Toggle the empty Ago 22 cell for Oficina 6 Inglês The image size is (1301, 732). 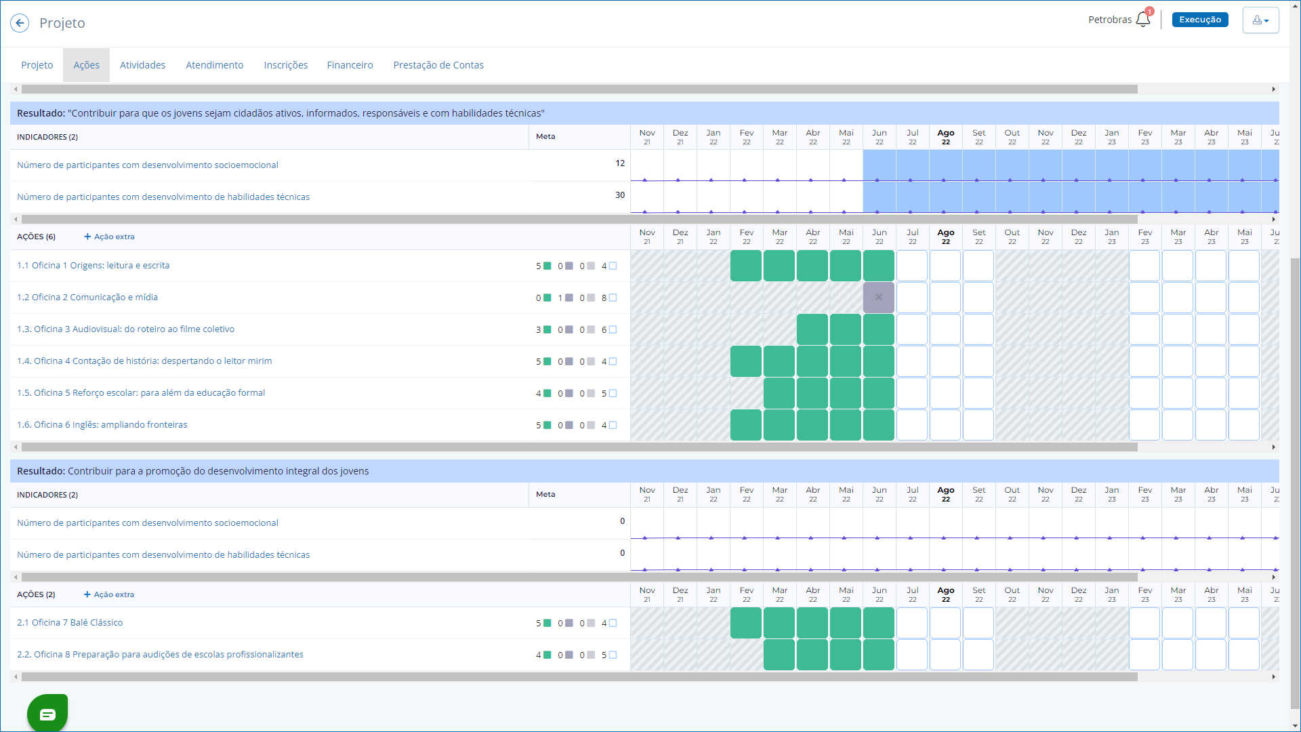(945, 425)
